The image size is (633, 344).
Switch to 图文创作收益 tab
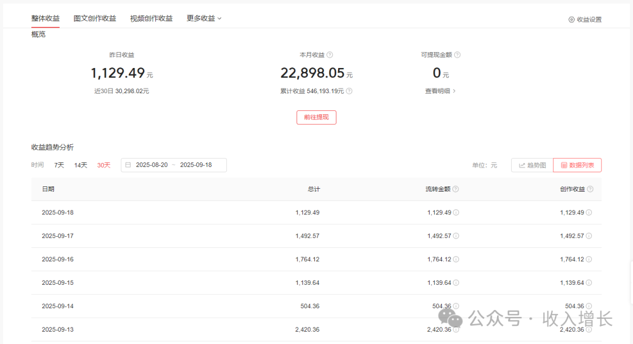95,19
